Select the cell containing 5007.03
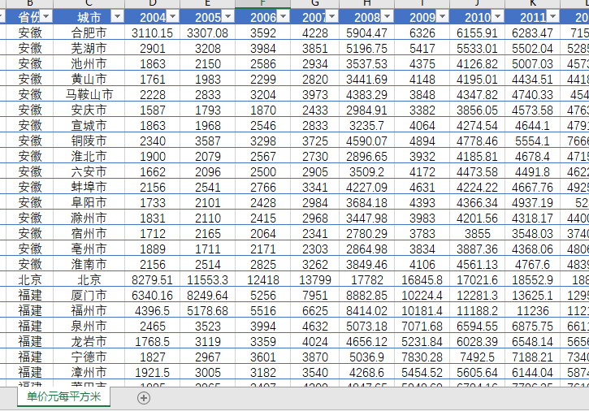Screen dimensions: 589x411 tap(532, 63)
